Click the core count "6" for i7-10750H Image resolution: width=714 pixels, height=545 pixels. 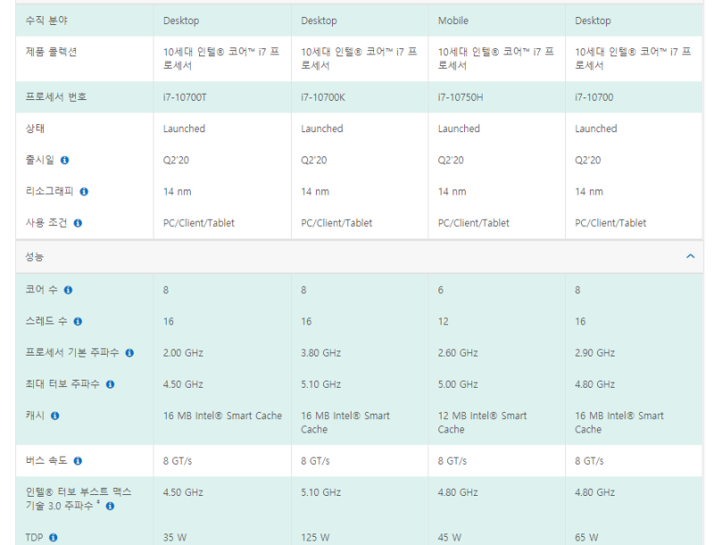tap(440, 290)
